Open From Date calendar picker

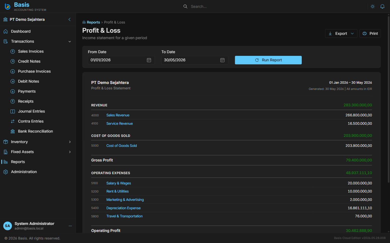[149, 60]
